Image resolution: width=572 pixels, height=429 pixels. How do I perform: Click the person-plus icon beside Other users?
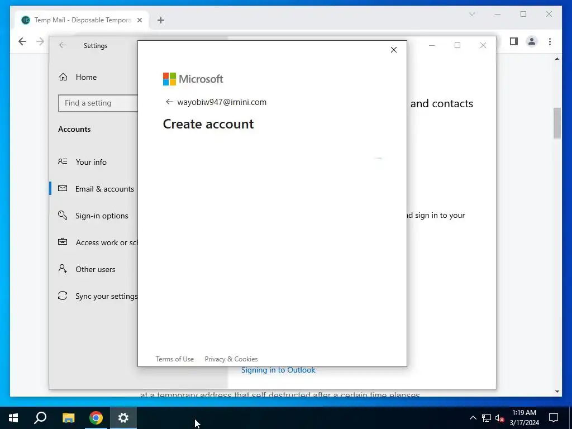pyautogui.click(x=63, y=269)
